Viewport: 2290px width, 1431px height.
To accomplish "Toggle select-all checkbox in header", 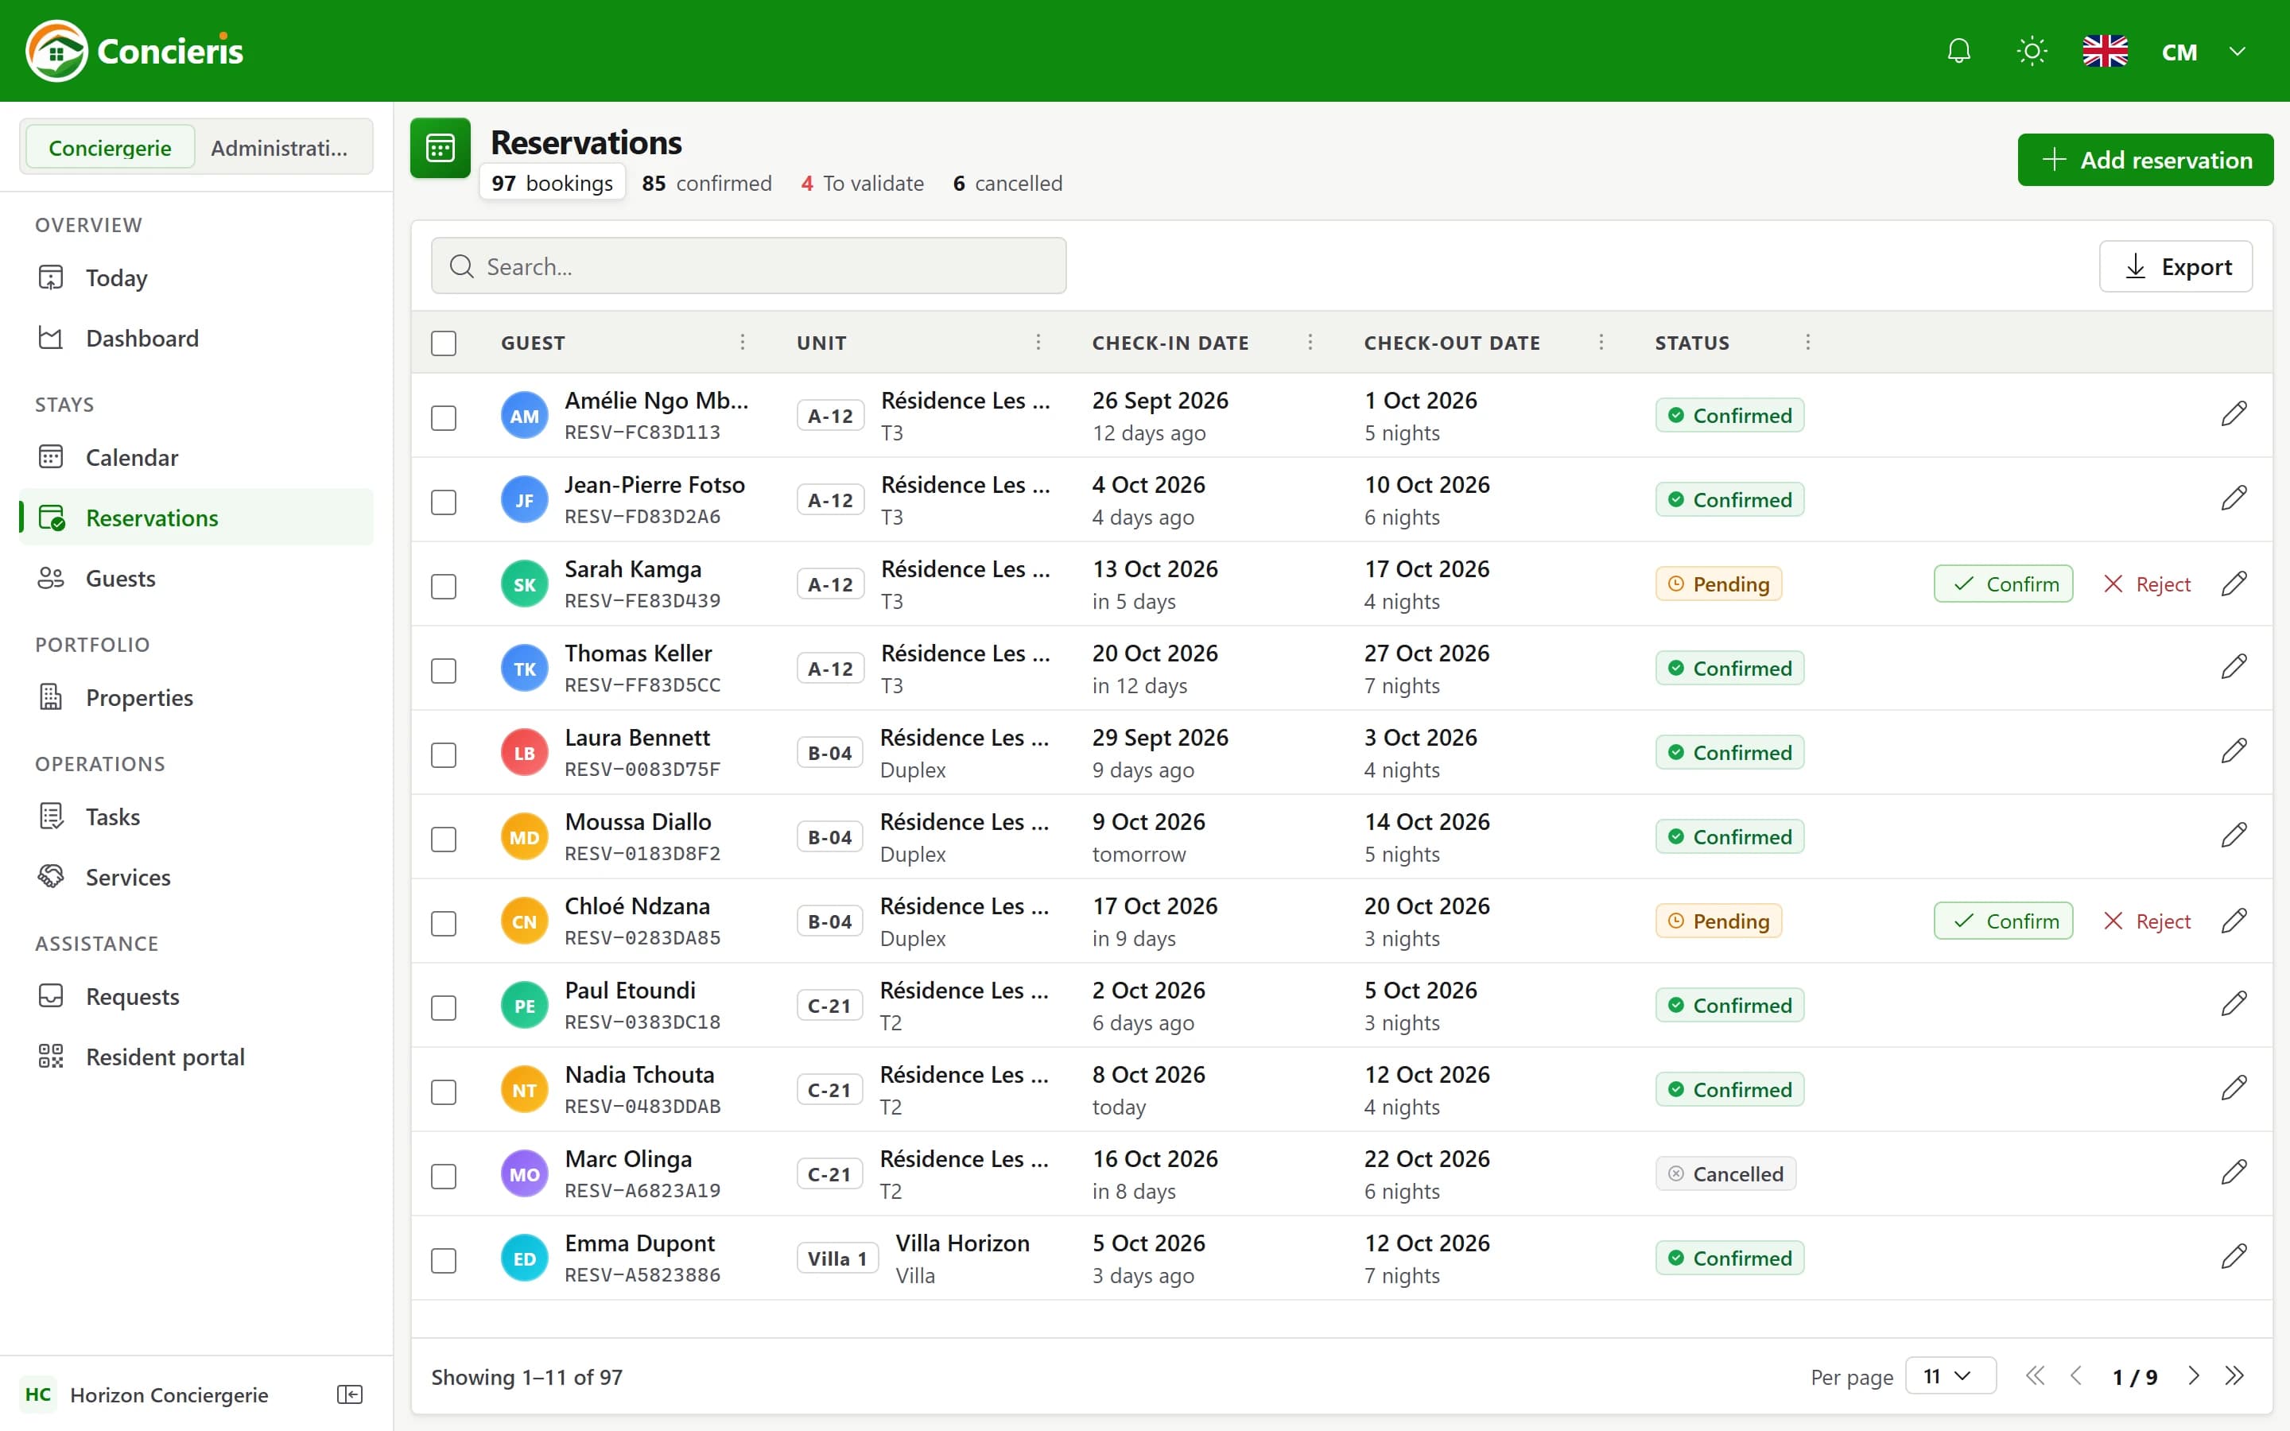I will (444, 343).
